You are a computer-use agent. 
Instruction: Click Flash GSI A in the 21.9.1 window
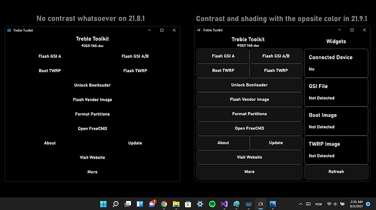223,56
